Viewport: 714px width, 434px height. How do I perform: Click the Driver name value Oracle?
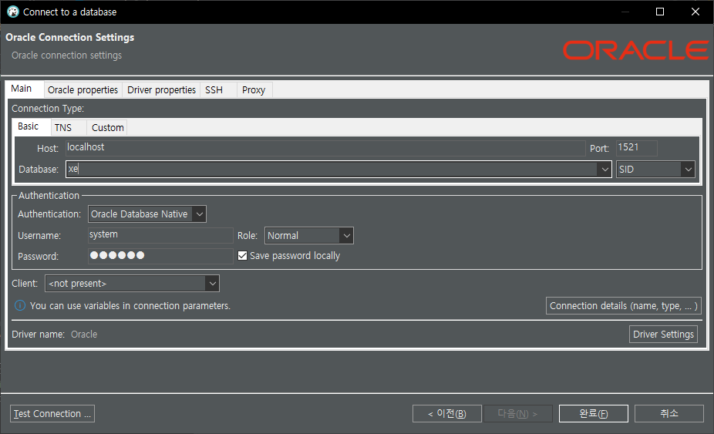pos(84,335)
